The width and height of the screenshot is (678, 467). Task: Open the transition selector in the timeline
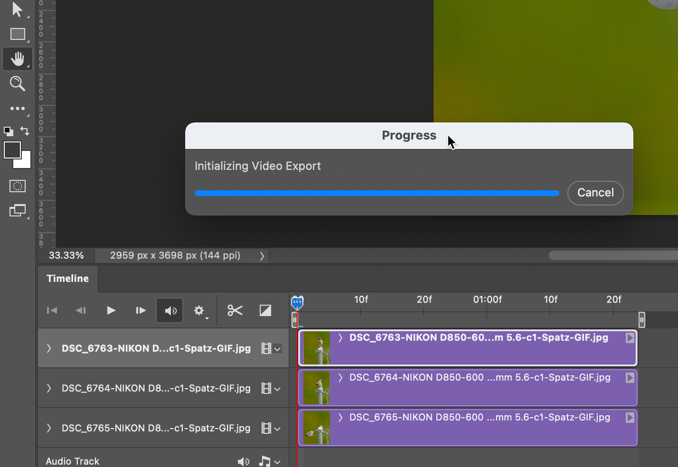coord(265,310)
